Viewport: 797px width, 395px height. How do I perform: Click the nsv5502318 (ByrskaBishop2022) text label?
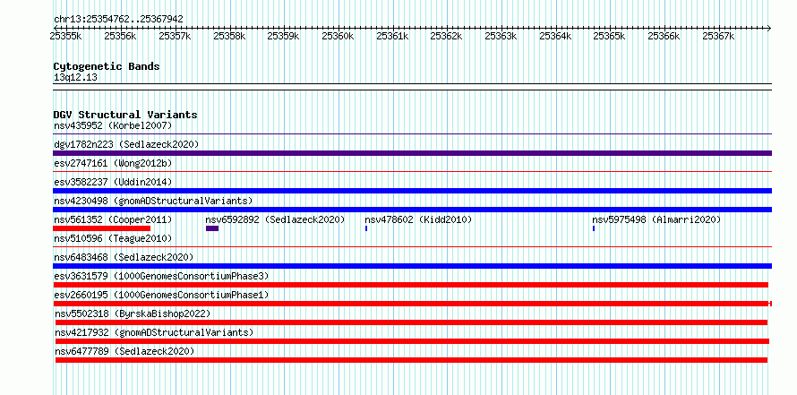click(x=133, y=313)
